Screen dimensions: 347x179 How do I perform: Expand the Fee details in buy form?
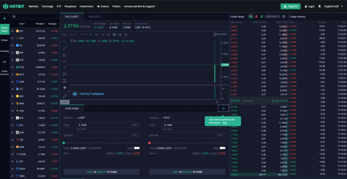[x=67, y=153]
